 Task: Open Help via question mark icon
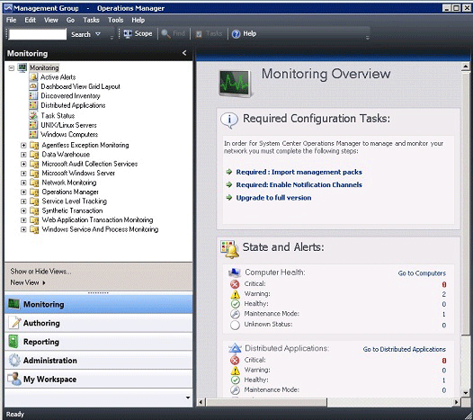click(x=236, y=34)
